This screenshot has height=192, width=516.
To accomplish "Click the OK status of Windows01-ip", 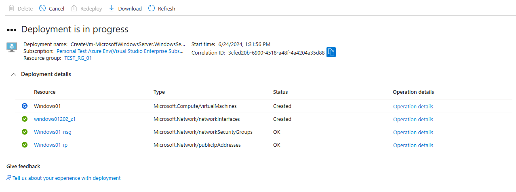I will [277, 145].
